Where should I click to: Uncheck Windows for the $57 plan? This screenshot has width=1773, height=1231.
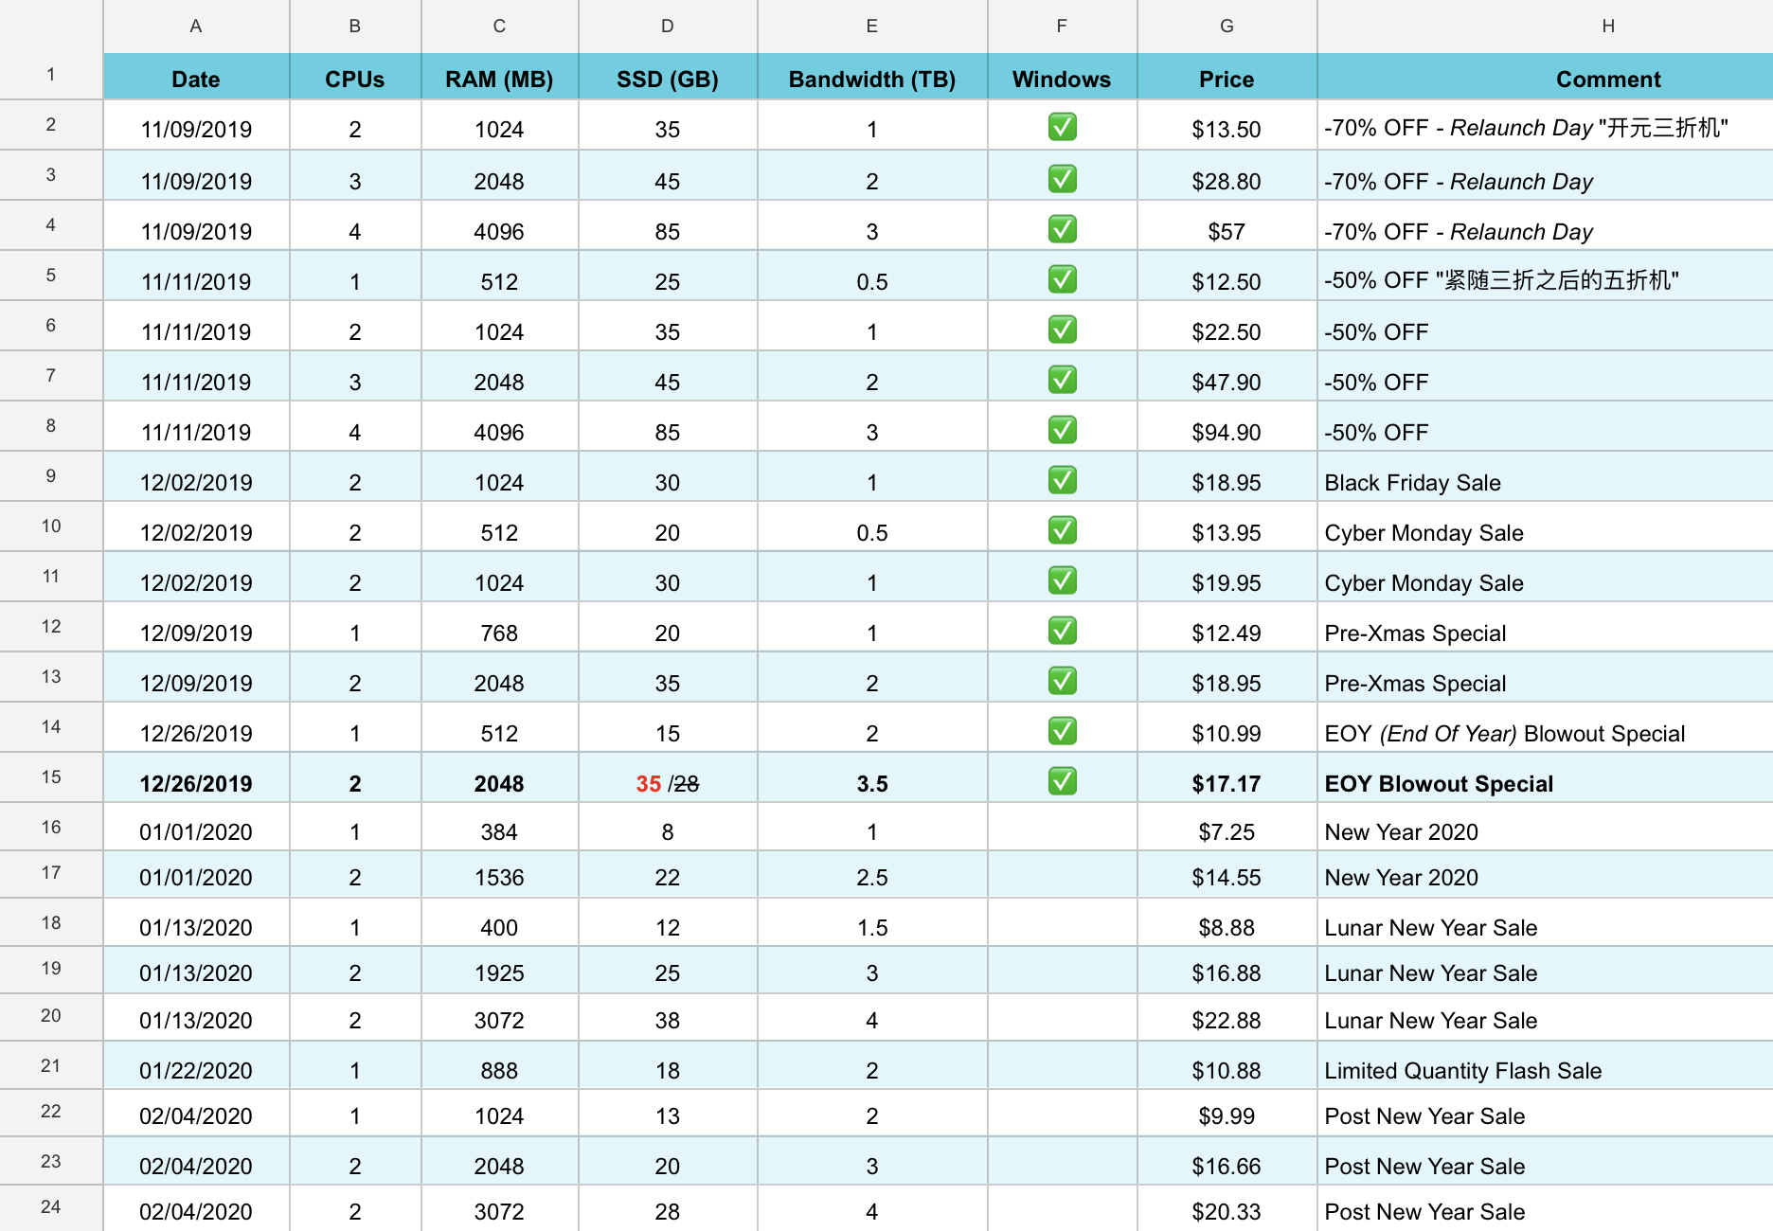point(1062,229)
